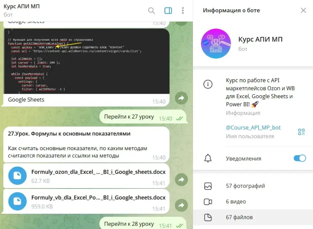Image resolution: width=313 pixels, height=229 pixels.
Task: Click the Formuly_vb_dla_Excel file name
Action: [98, 198]
